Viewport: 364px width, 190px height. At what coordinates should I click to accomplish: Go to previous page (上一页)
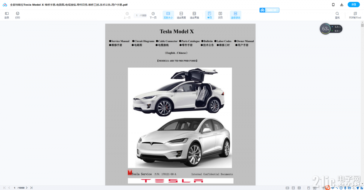tap(127, 15)
